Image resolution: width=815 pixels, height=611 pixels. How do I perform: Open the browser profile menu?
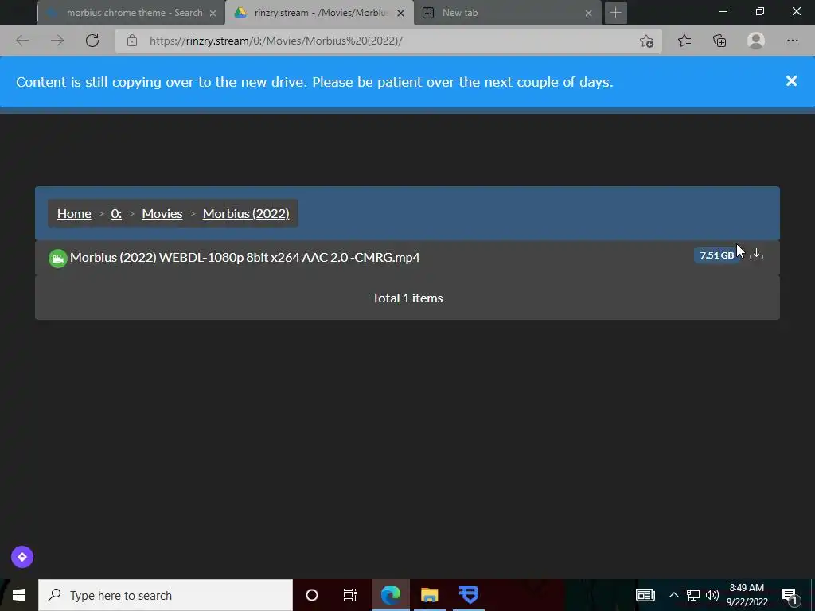click(756, 41)
